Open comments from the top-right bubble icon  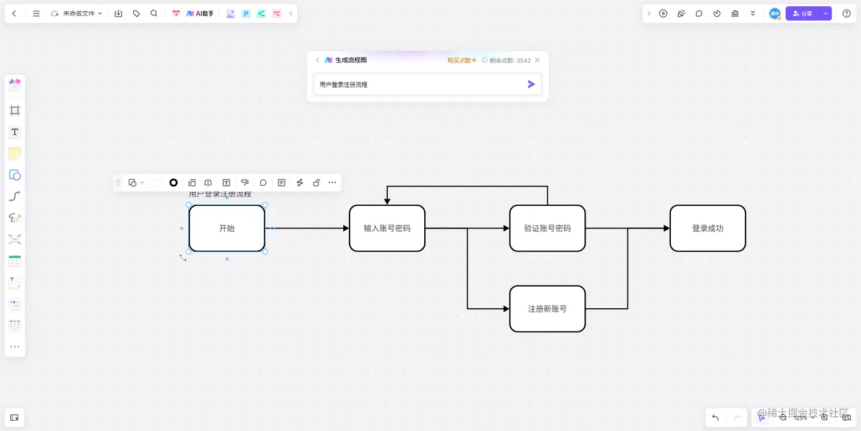pos(699,14)
